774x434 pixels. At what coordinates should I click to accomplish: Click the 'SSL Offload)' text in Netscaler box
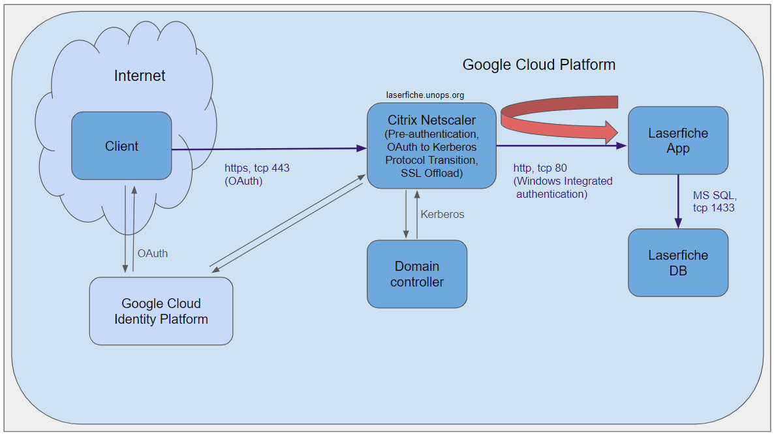[x=432, y=174]
